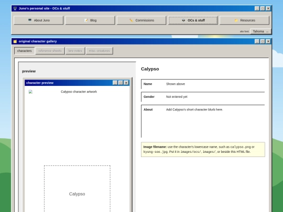283x212 pixels.
Task: Open the misc. creatures tab
Action: pos(100,51)
